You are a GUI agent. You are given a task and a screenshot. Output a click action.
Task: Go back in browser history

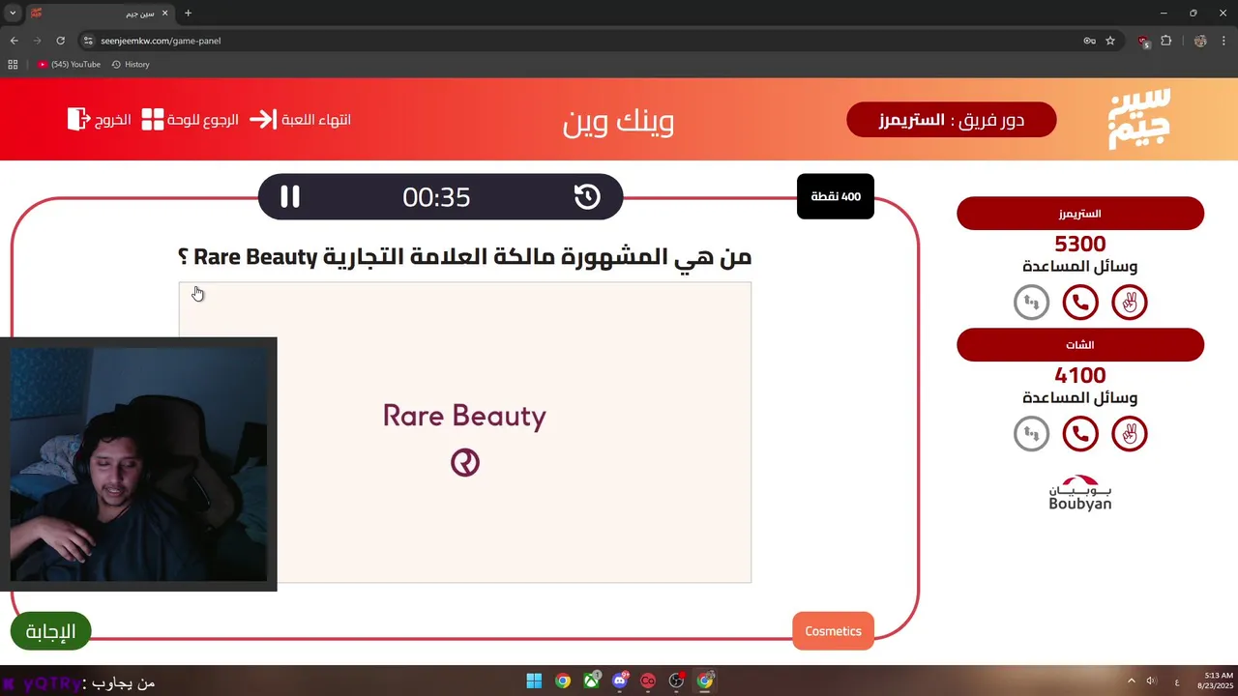point(14,41)
